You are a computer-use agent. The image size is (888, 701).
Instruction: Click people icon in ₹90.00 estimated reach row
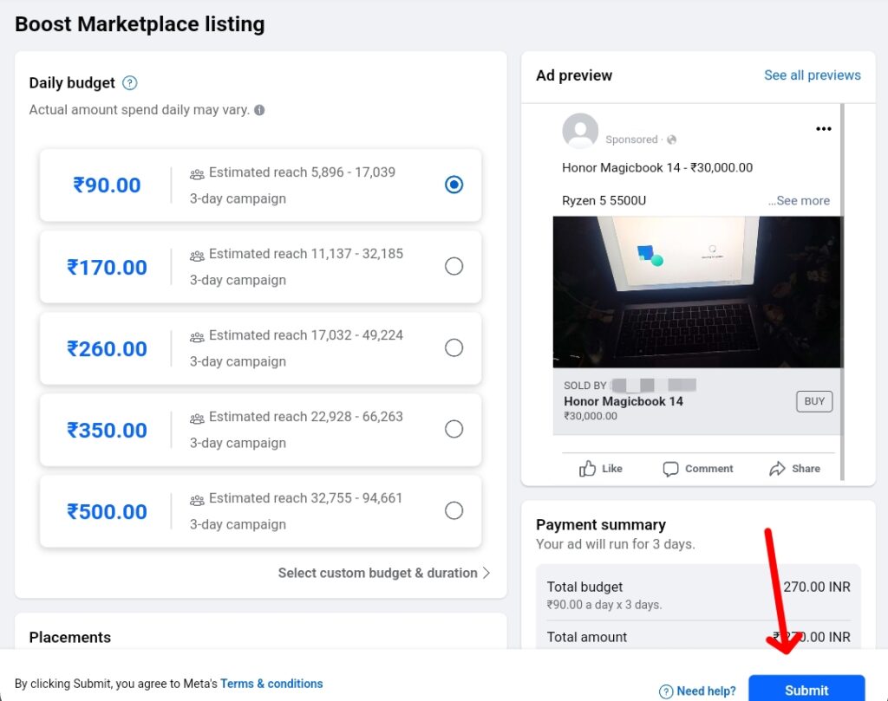[197, 174]
